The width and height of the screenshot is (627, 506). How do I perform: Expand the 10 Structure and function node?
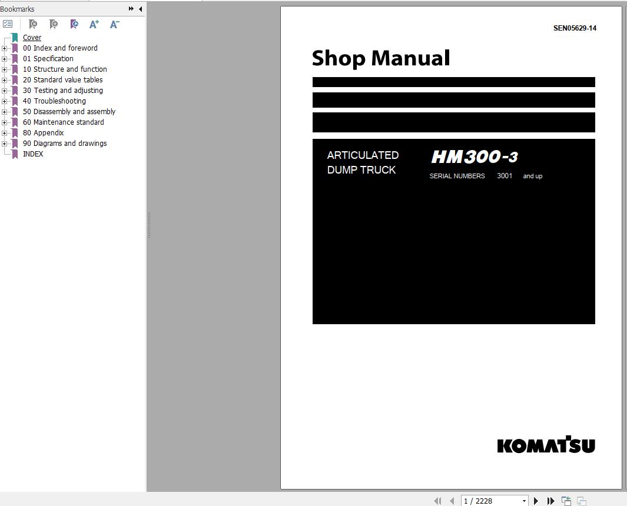[x=4, y=69]
